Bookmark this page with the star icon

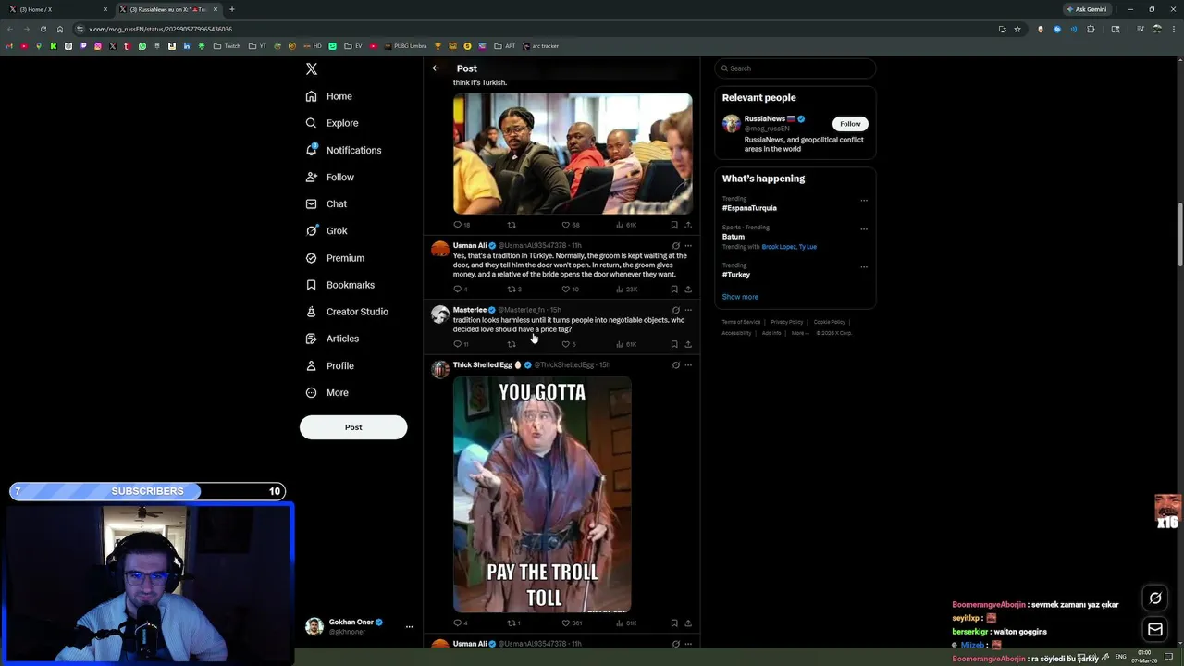(x=1017, y=29)
